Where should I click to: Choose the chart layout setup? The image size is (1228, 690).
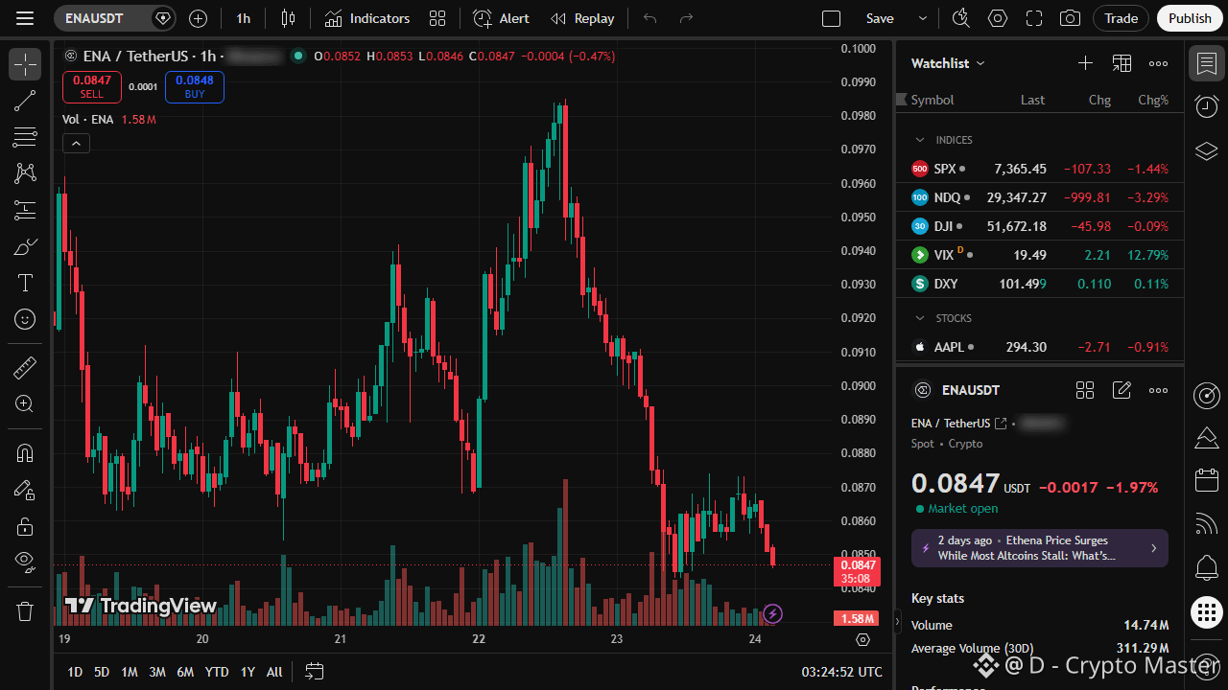click(x=832, y=18)
